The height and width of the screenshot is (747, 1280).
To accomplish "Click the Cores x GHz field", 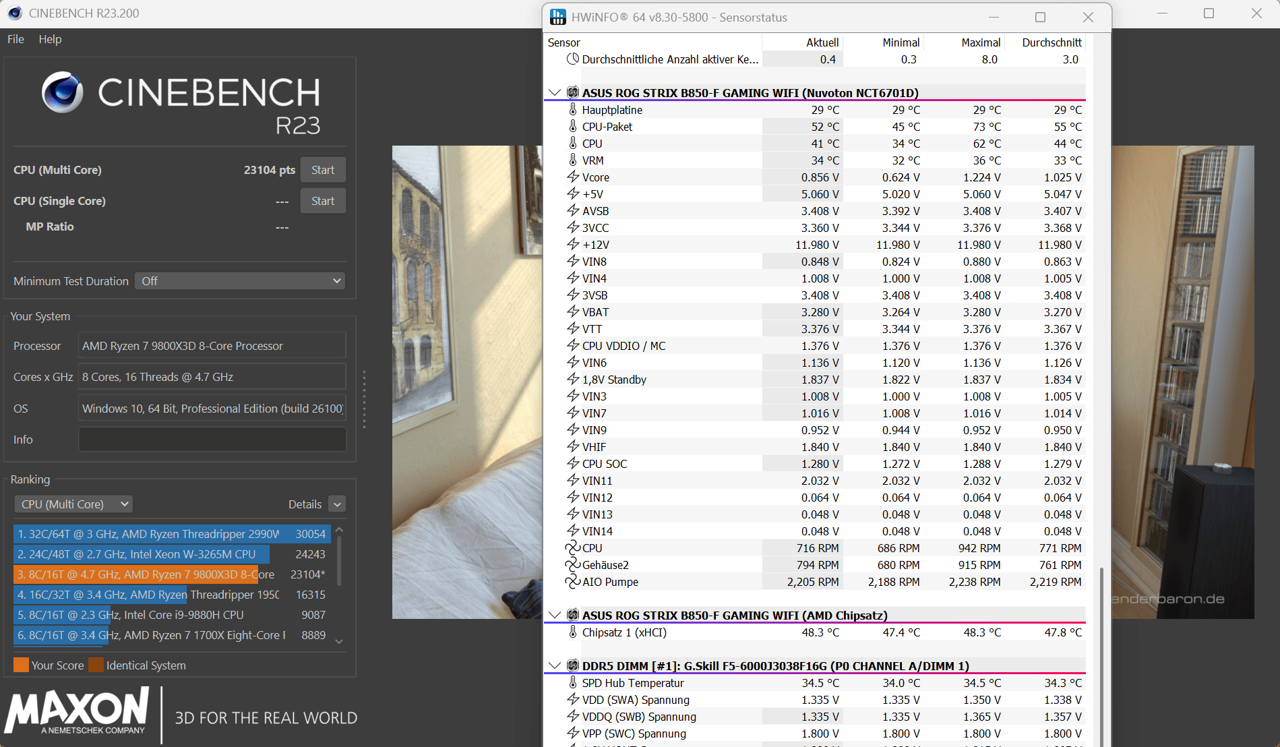I will pyautogui.click(x=212, y=377).
